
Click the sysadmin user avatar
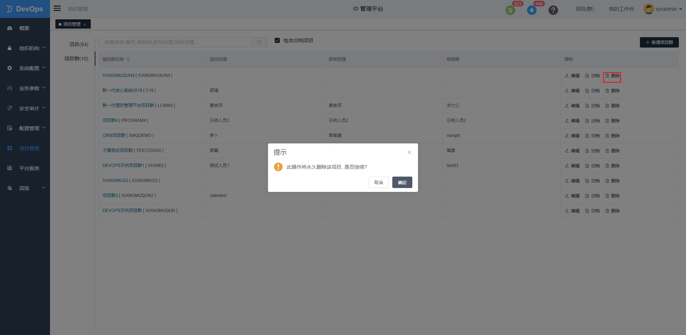point(648,9)
